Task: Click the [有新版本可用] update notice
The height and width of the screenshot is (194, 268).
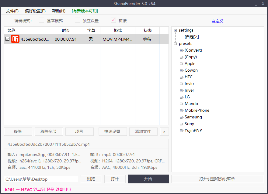Action: click(85, 11)
